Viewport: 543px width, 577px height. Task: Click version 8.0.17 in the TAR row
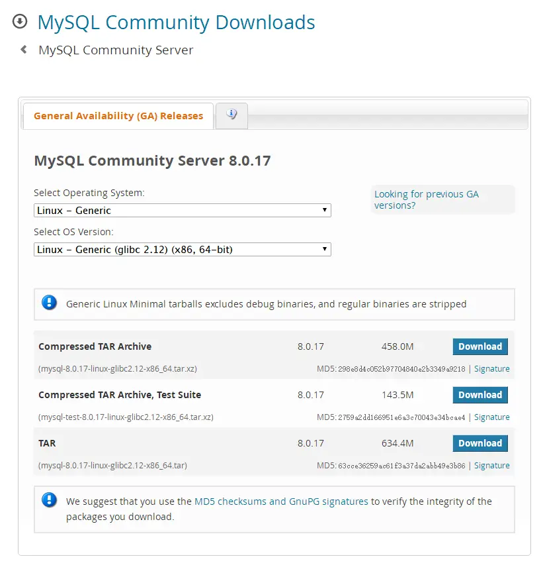click(311, 443)
